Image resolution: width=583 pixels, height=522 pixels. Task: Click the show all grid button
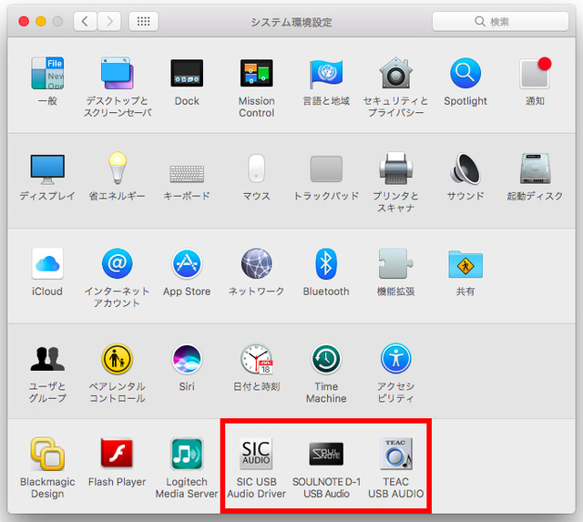click(144, 21)
